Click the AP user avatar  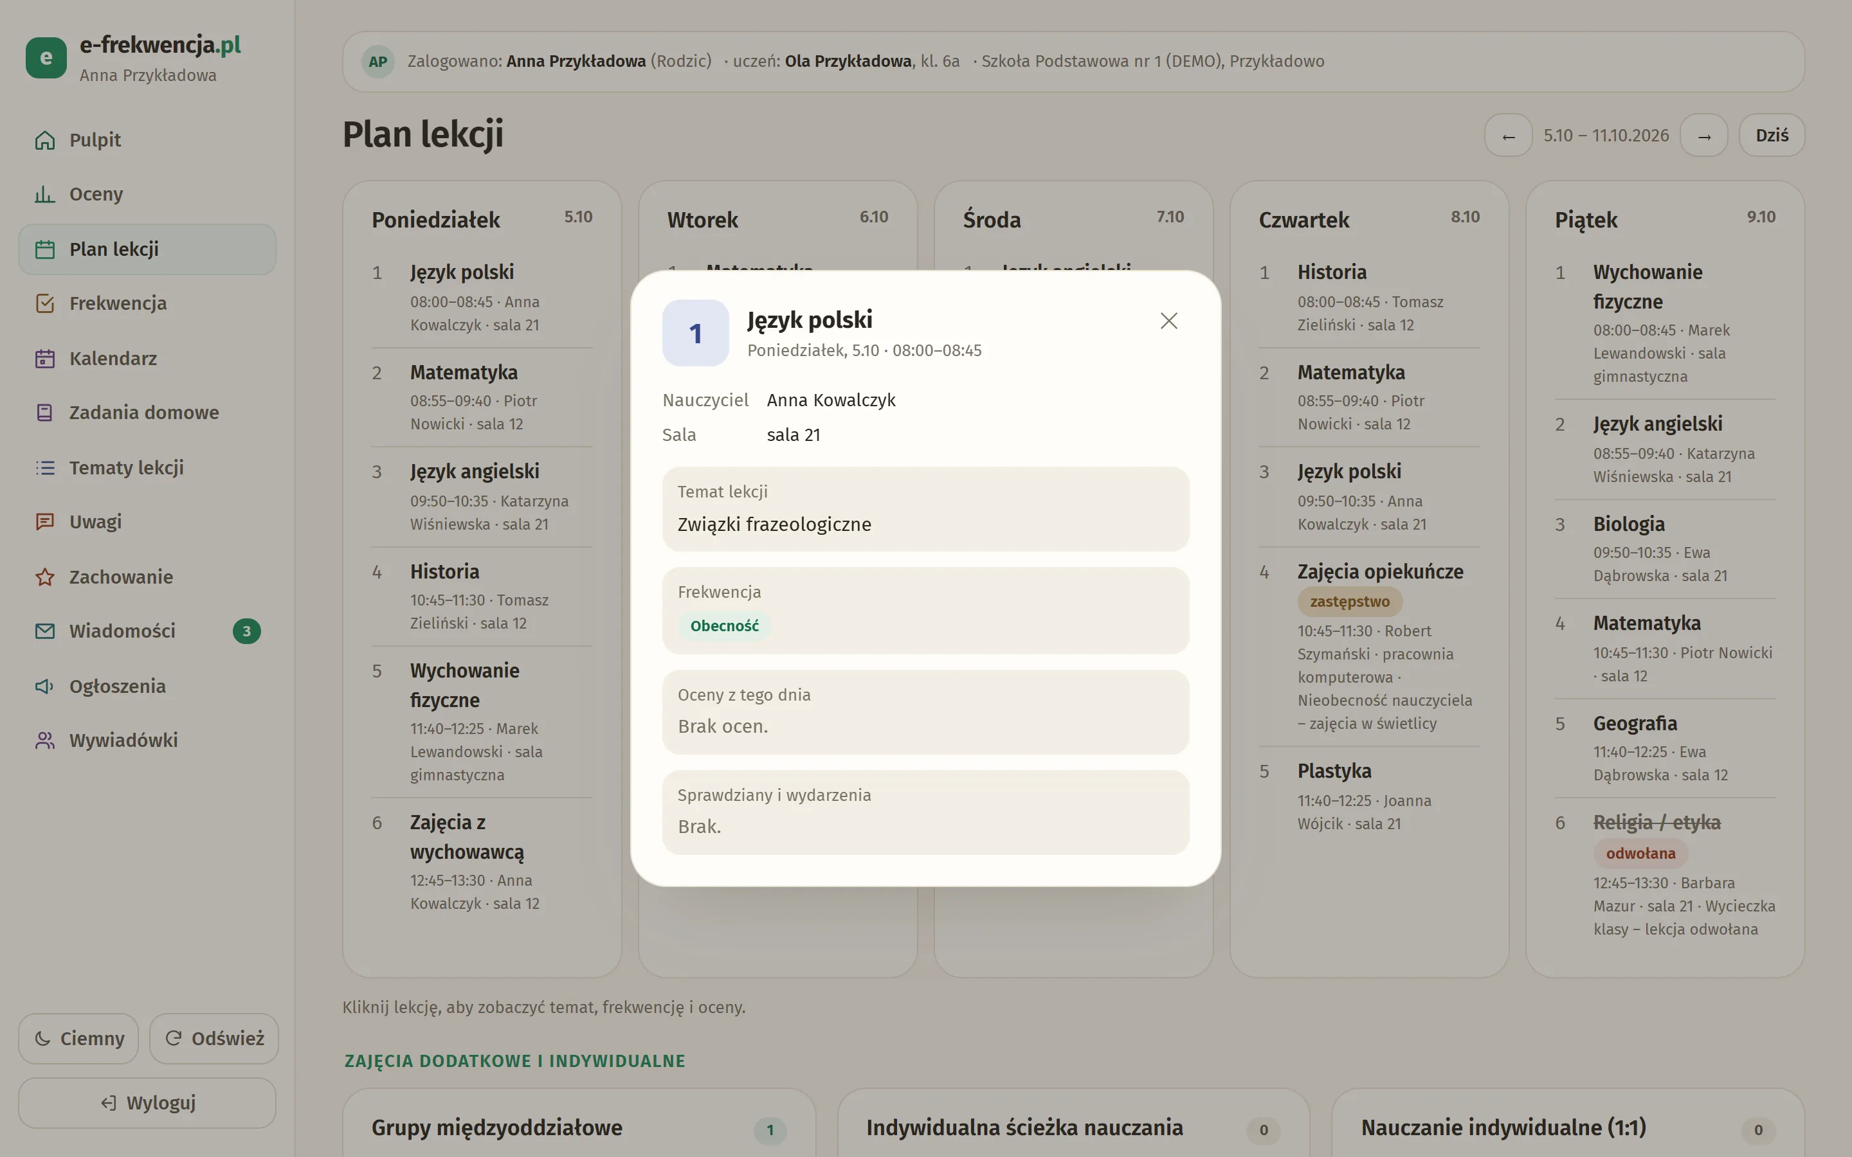[378, 62]
